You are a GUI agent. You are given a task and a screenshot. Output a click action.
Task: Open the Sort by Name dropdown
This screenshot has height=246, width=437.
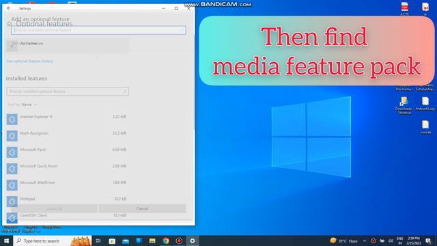coord(23,105)
